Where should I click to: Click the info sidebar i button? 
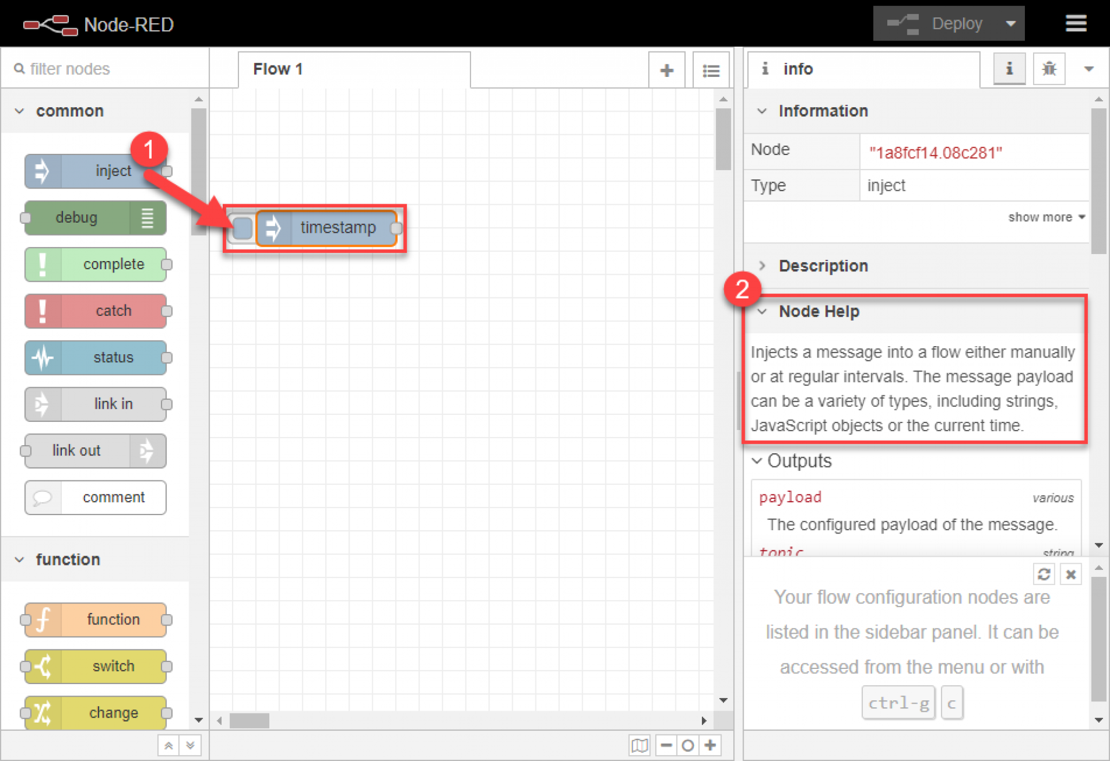pos(1009,69)
